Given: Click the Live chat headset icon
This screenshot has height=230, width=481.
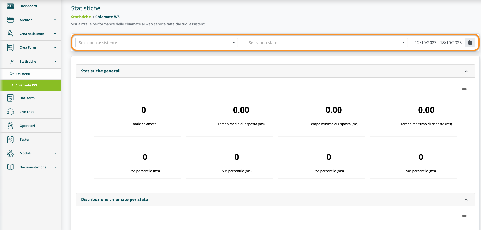Looking at the screenshot, I should (x=10, y=112).
